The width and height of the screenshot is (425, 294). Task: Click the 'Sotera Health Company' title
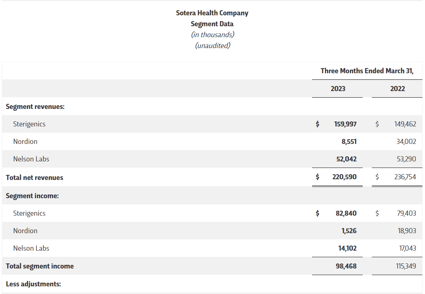[212, 13]
